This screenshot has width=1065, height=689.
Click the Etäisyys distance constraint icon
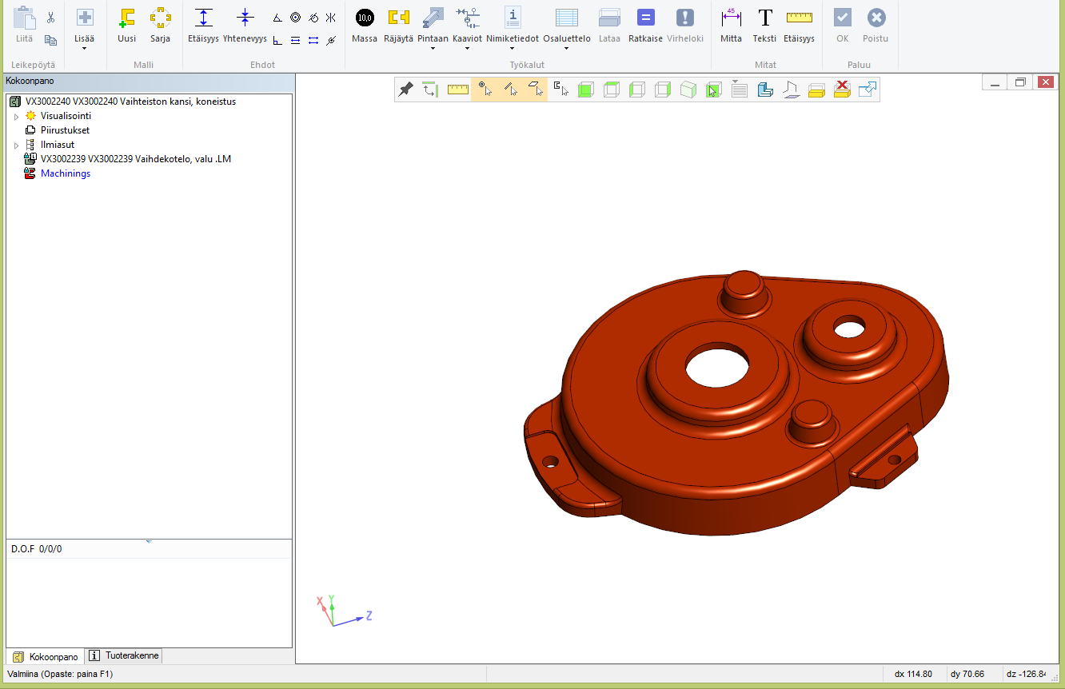[204, 18]
